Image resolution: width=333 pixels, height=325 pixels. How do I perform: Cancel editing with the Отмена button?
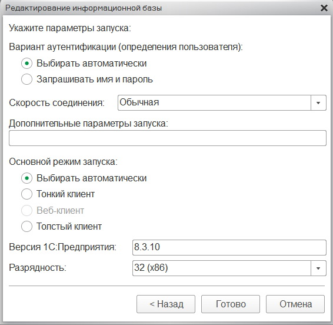295,304
